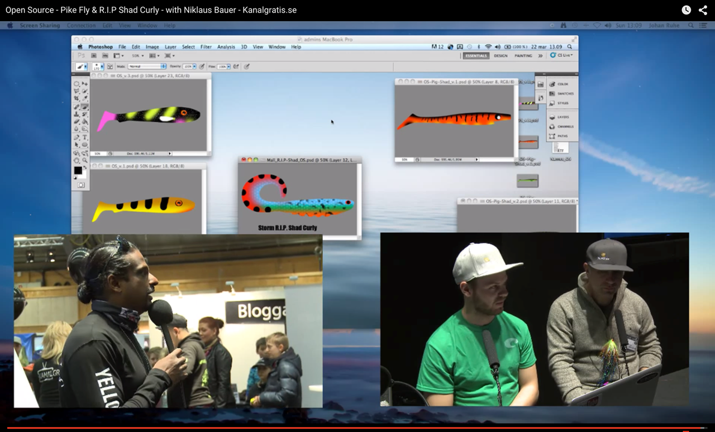Screen dimensions: 715x432
Task: Toggle tablet pressure controls size
Action: click(246, 67)
